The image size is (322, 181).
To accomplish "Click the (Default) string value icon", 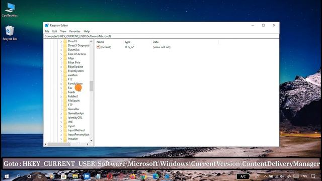I will point(98,47).
